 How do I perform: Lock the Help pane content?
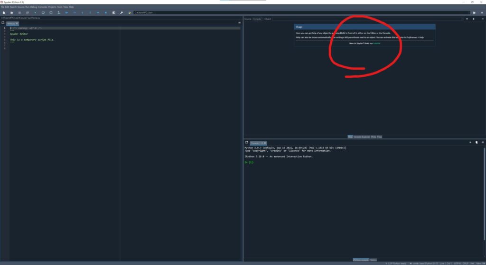[474, 19]
